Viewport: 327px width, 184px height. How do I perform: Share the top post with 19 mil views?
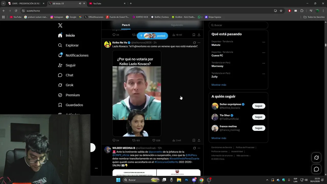[x=199, y=35]
